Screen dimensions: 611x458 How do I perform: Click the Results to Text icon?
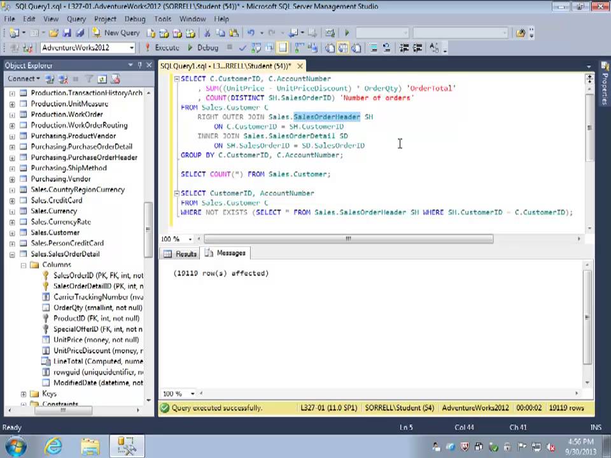(330, 48)
